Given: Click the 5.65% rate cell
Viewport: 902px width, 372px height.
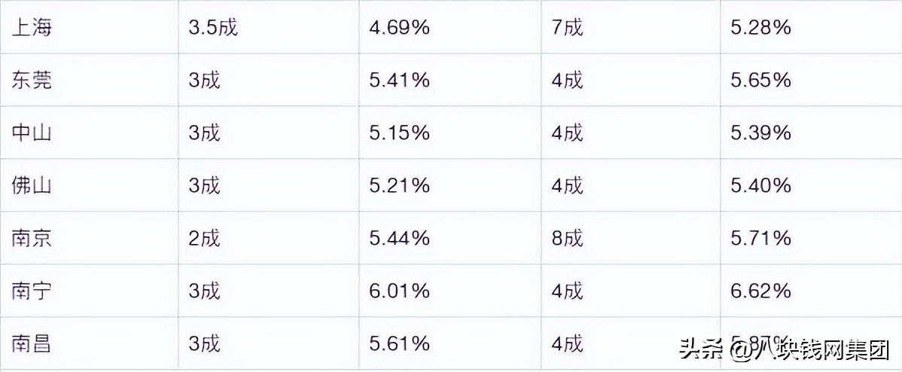Looking at the screenshot, I should pos(760,81).
